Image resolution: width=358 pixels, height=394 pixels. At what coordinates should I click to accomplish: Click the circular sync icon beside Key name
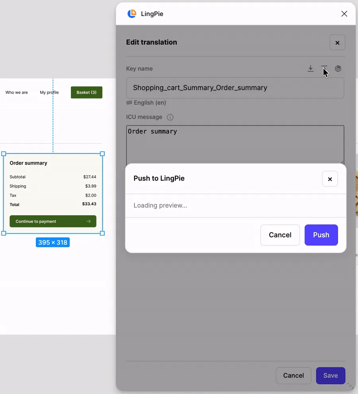tap(338, 69)
